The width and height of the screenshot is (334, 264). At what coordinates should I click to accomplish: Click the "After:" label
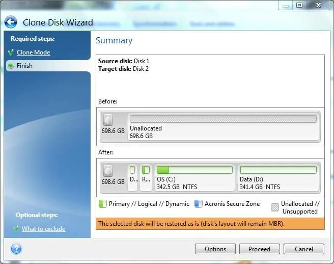(106, 152)
